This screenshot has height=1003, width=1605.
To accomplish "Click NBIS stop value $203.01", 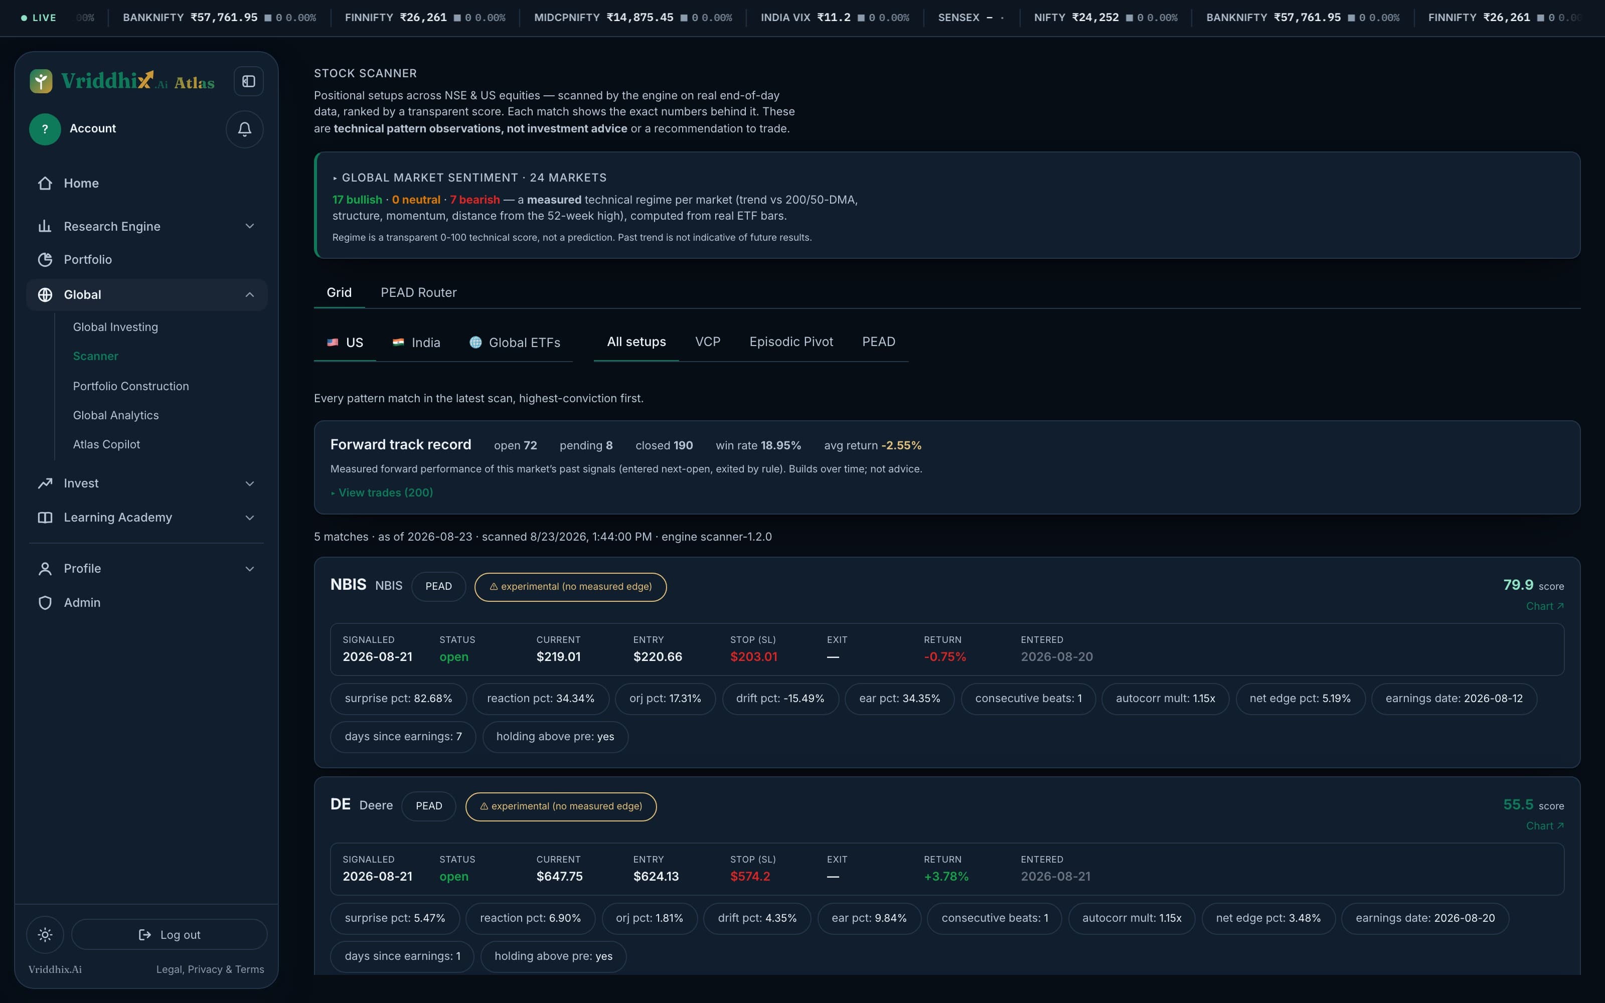I will [x=753, y=657].
